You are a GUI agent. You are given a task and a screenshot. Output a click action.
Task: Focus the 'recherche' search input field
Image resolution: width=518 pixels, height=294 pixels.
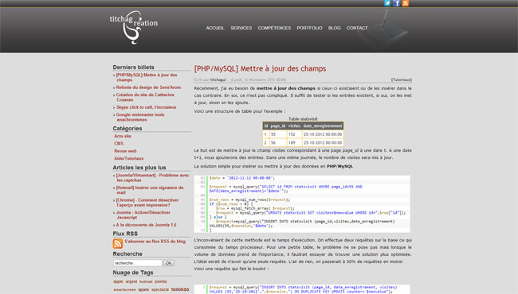[138, 263]
